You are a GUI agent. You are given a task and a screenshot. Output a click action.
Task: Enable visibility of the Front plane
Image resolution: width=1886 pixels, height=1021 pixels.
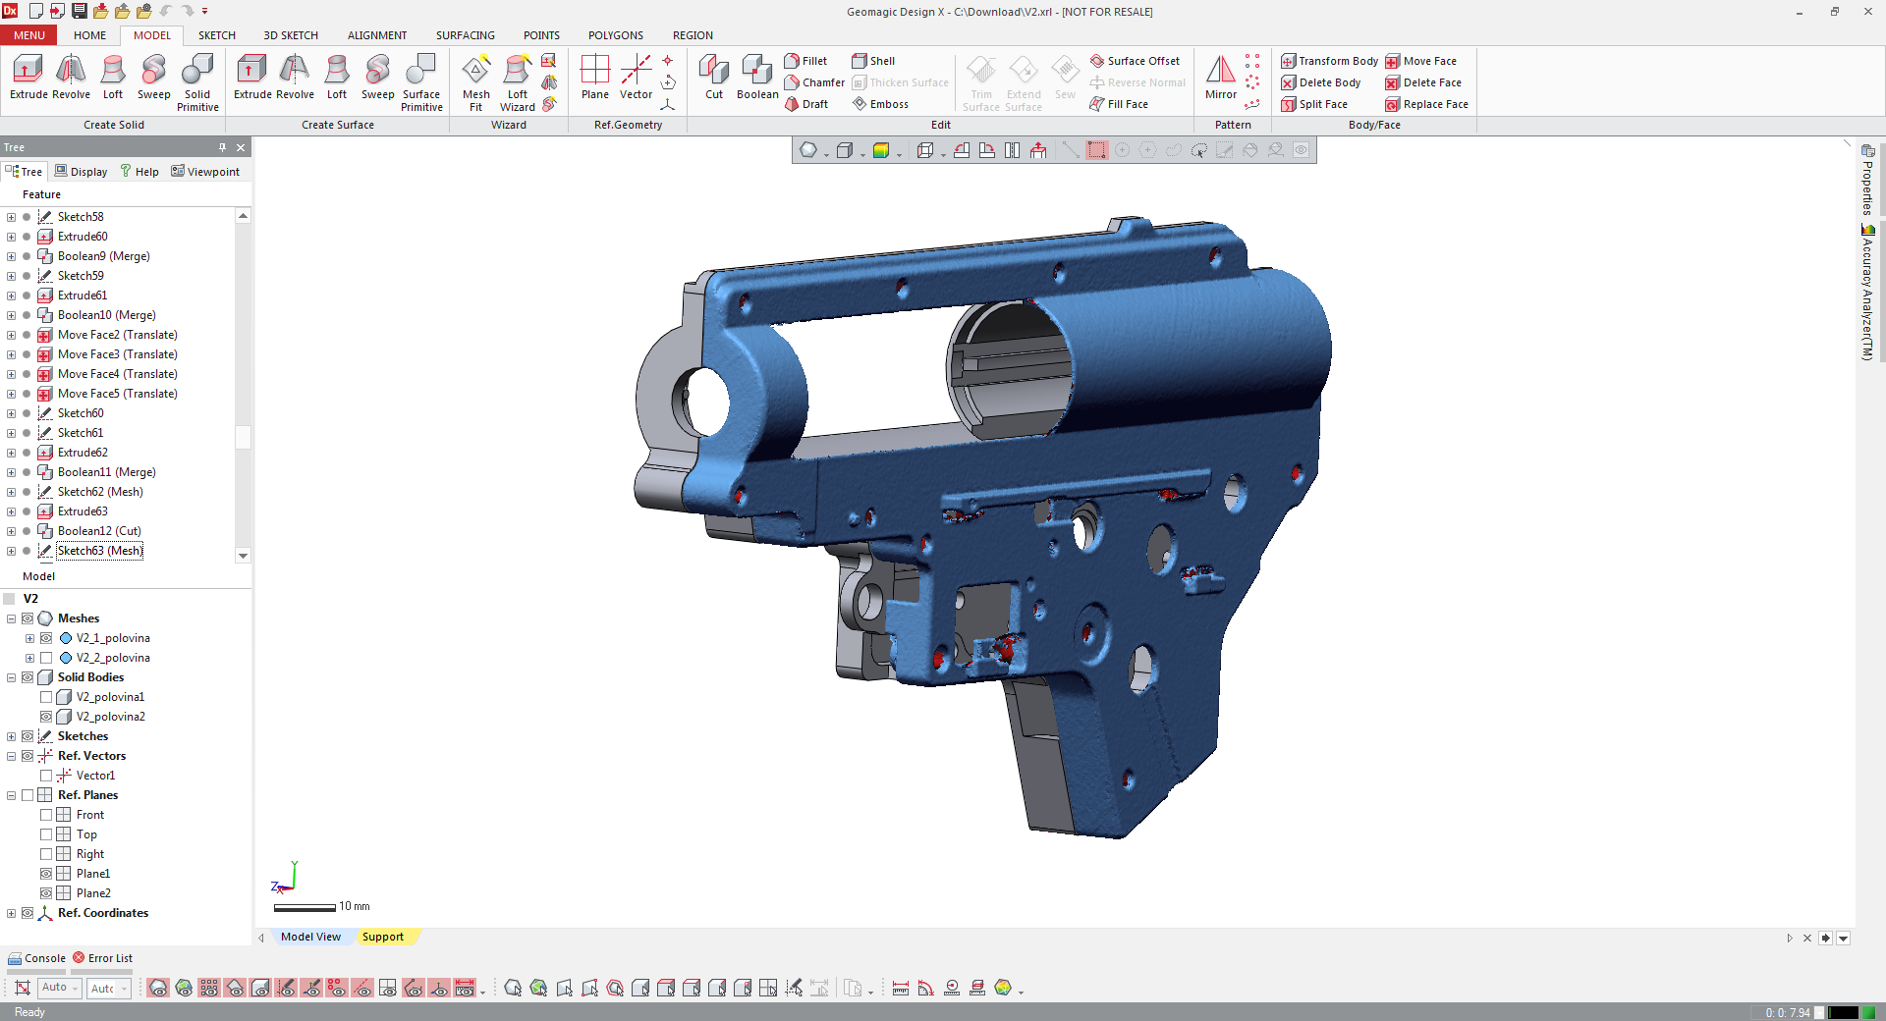pyautogui.click(x=46, y=815)
